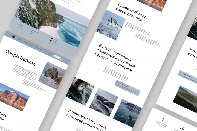Click the caption under the statistic '2'
Viewport: 197px width, 131px height.
161,124
